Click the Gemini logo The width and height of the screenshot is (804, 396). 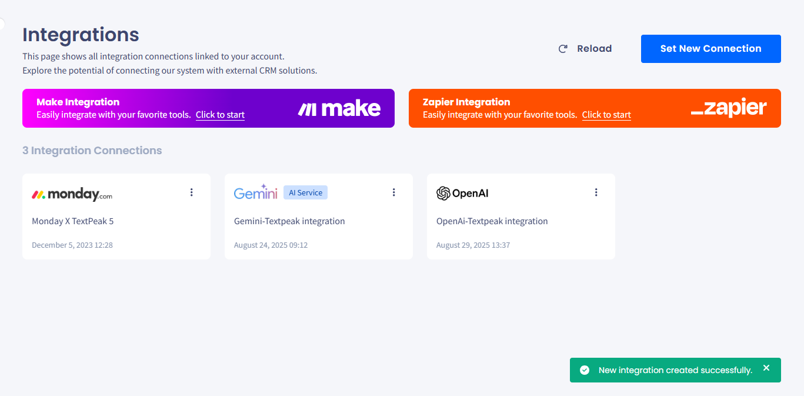point(256,192)
